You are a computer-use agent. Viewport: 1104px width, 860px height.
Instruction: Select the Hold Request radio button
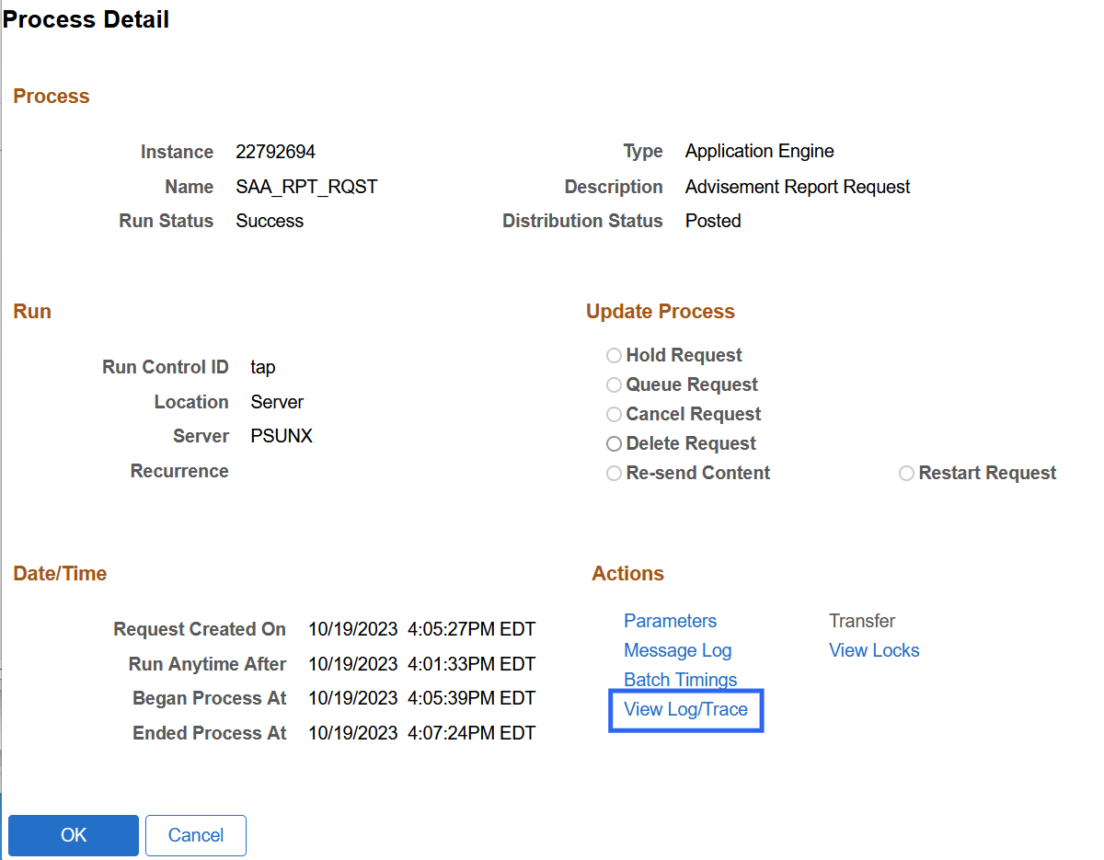click(x=614, y=356)
